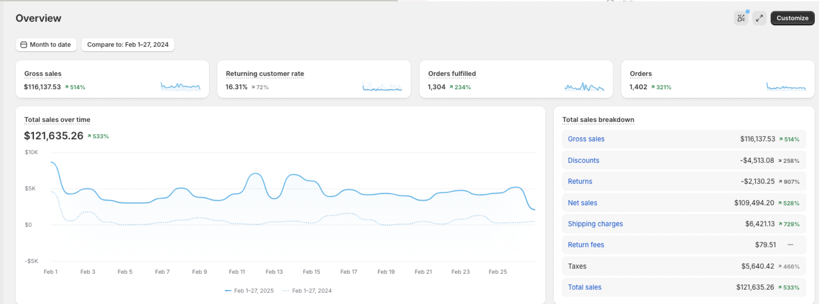Click the $121,635.26 total above the chart

[x=54, y=136]
